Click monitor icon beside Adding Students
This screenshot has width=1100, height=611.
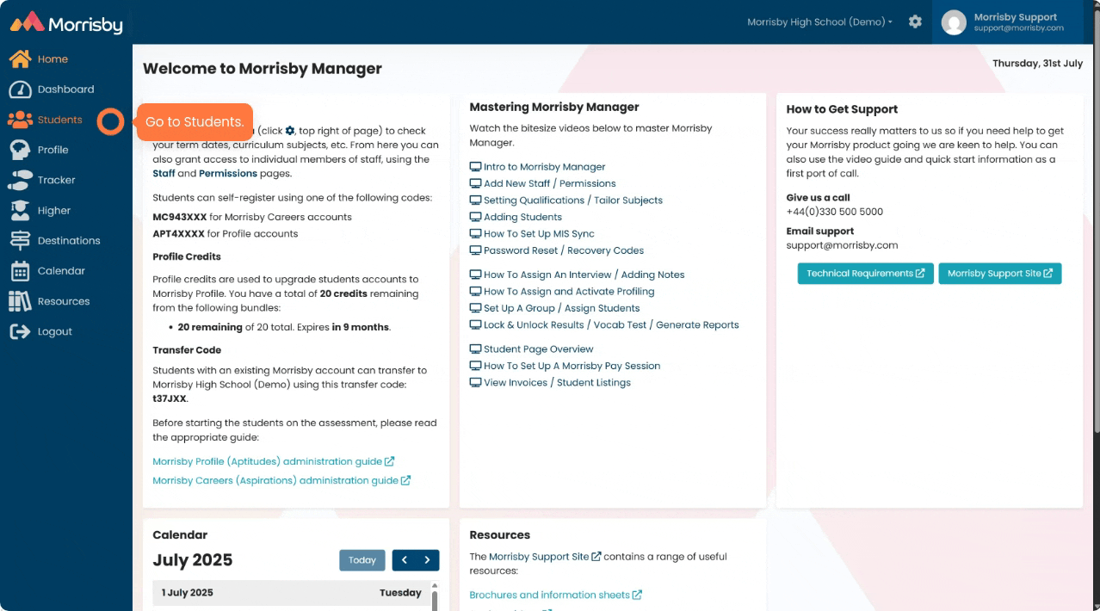tap(475, 217)
